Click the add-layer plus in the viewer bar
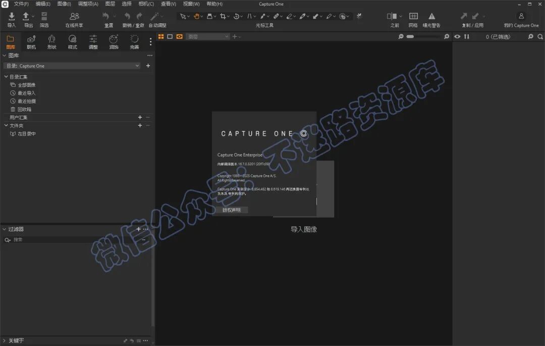 [x=235, y=36]
